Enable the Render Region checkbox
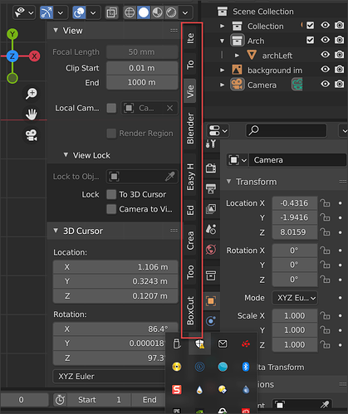Image resolution: width=348 pixels, height=414 pixels. coord(111,134)
